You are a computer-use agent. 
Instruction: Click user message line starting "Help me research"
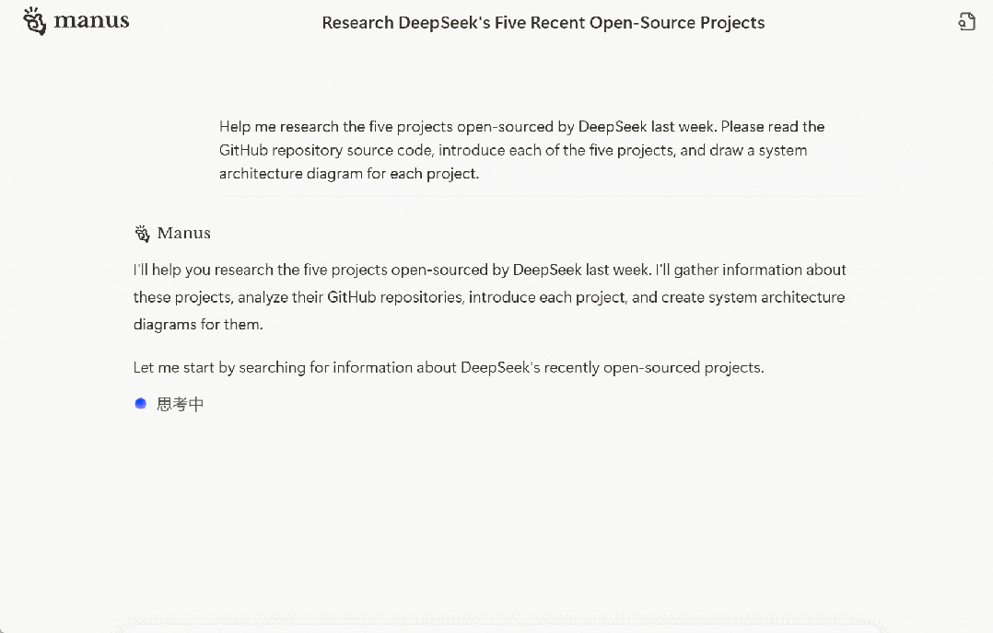click(521, 126)
